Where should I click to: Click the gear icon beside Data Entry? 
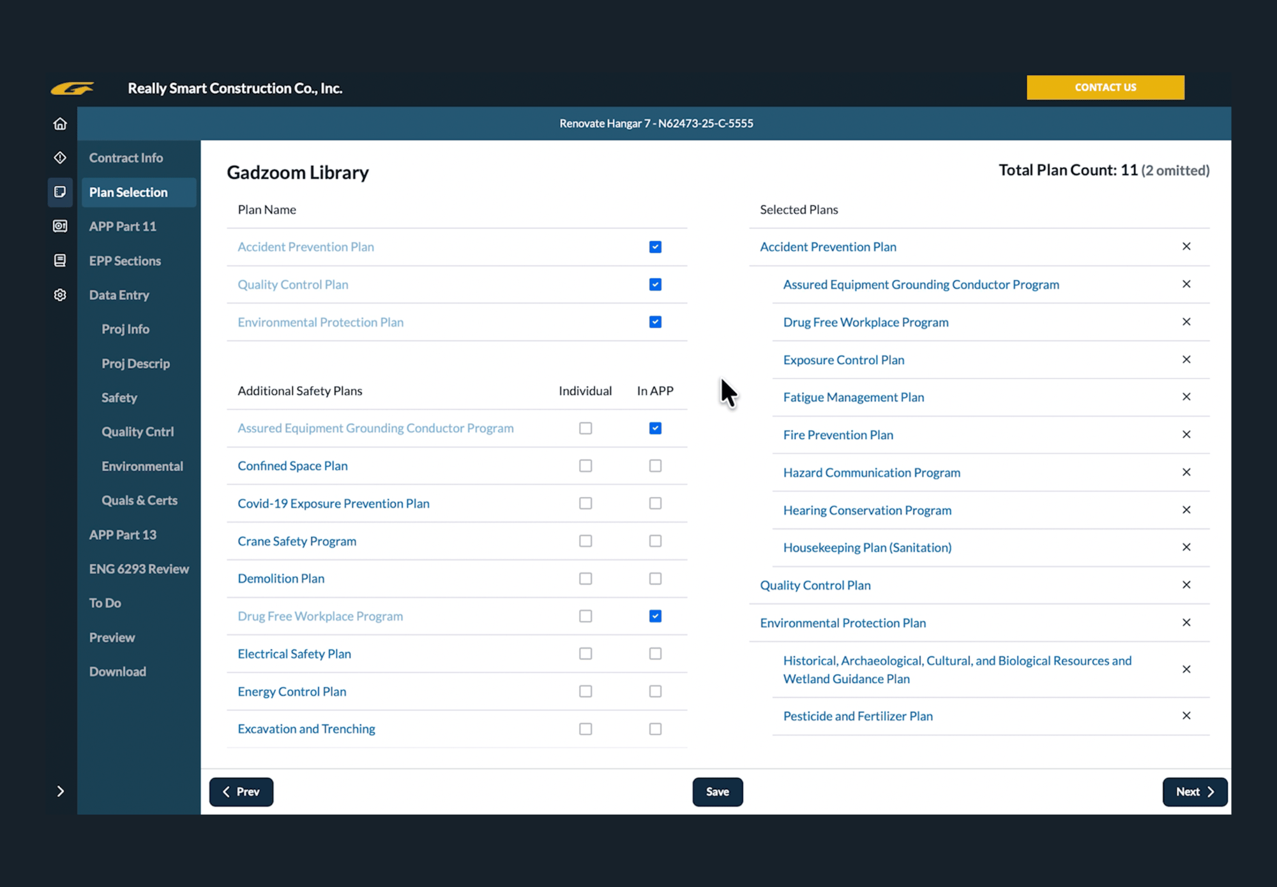(x=60, y=295)
